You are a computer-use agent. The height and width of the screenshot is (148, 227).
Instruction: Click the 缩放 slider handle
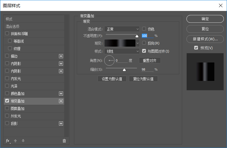pyautogui.click(x=124, y=69)
